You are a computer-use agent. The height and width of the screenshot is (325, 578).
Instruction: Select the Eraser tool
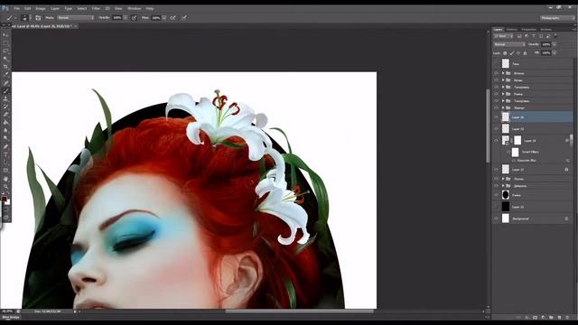click(5, 115)
